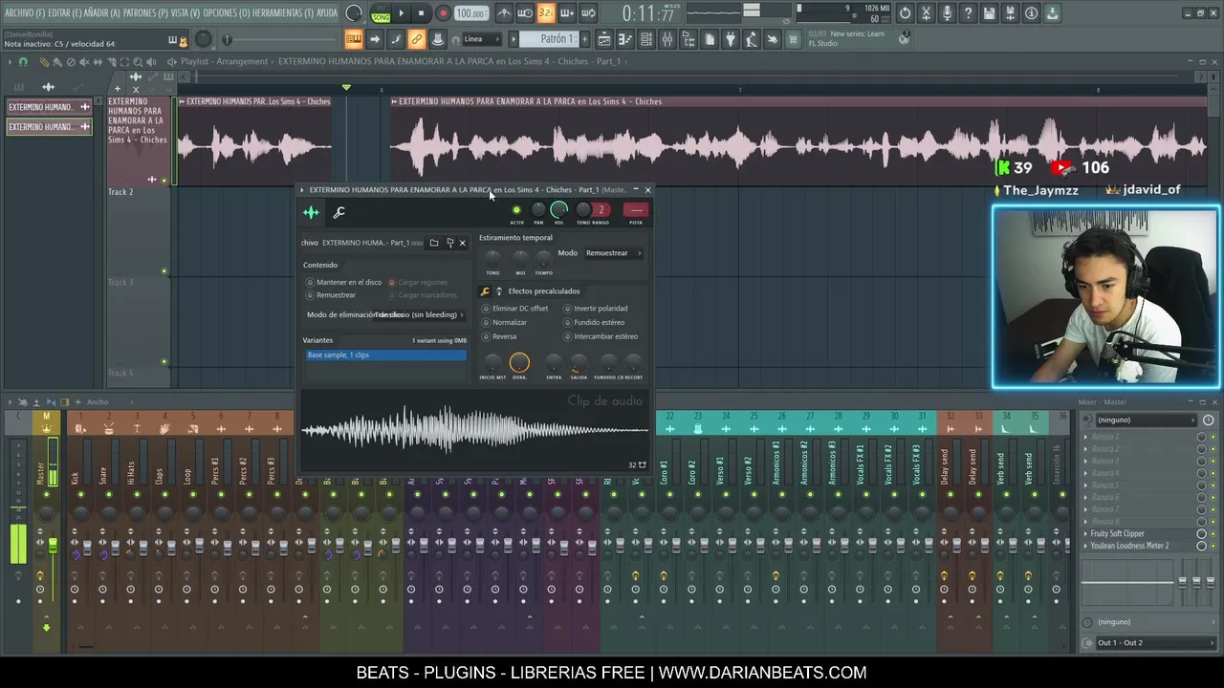This screenshot has width=1224, height=688.
Task: Enable Eliminar DC offset
Action: click(x=515, y=309)
